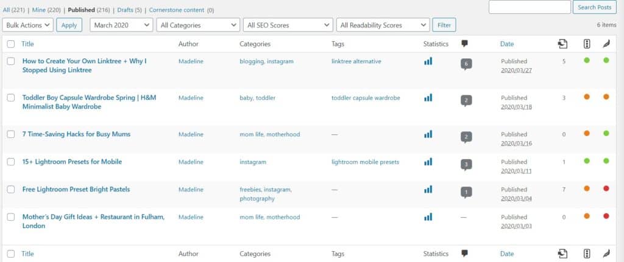This screenshot has width=624, height=262.
Task: Click red readability dot on Free Lightroom Preset
Action: pos(606,188)
